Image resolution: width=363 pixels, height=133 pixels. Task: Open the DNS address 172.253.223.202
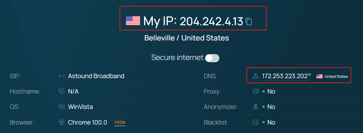[x=285, y=76]
